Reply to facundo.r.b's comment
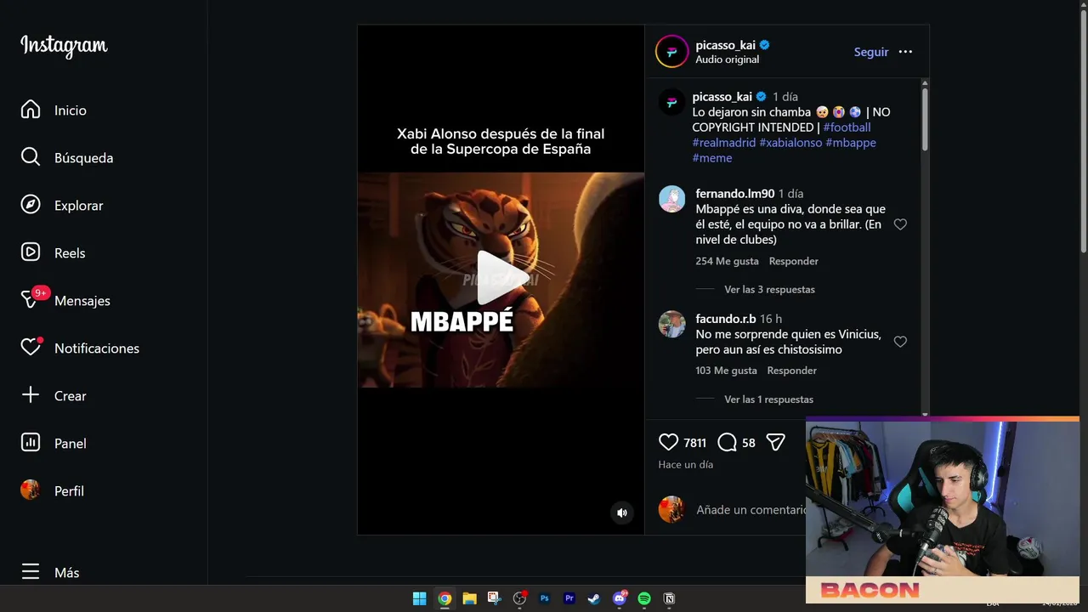1088x612 pixels. [x=792, y=371]
